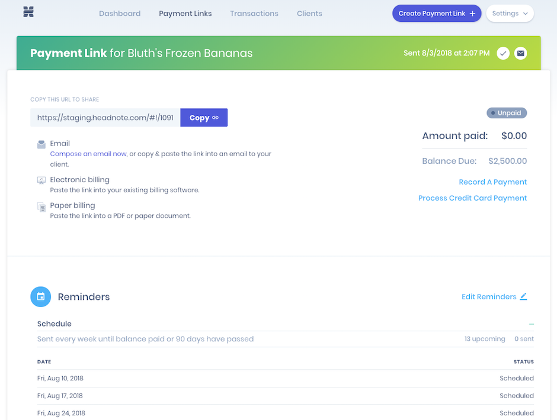The width and height of the screenshot is (557, 420).
Task: Click the envelope icon in the green banner
Action: point(521,53)
